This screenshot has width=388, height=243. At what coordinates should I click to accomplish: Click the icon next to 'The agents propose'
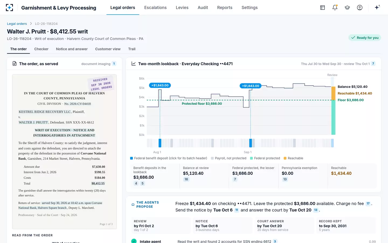pos(133,205)
